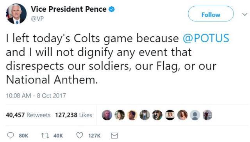250x142 pixels.
Task: View the 127,238 Likes list
Action: click(x=73, y=115)
